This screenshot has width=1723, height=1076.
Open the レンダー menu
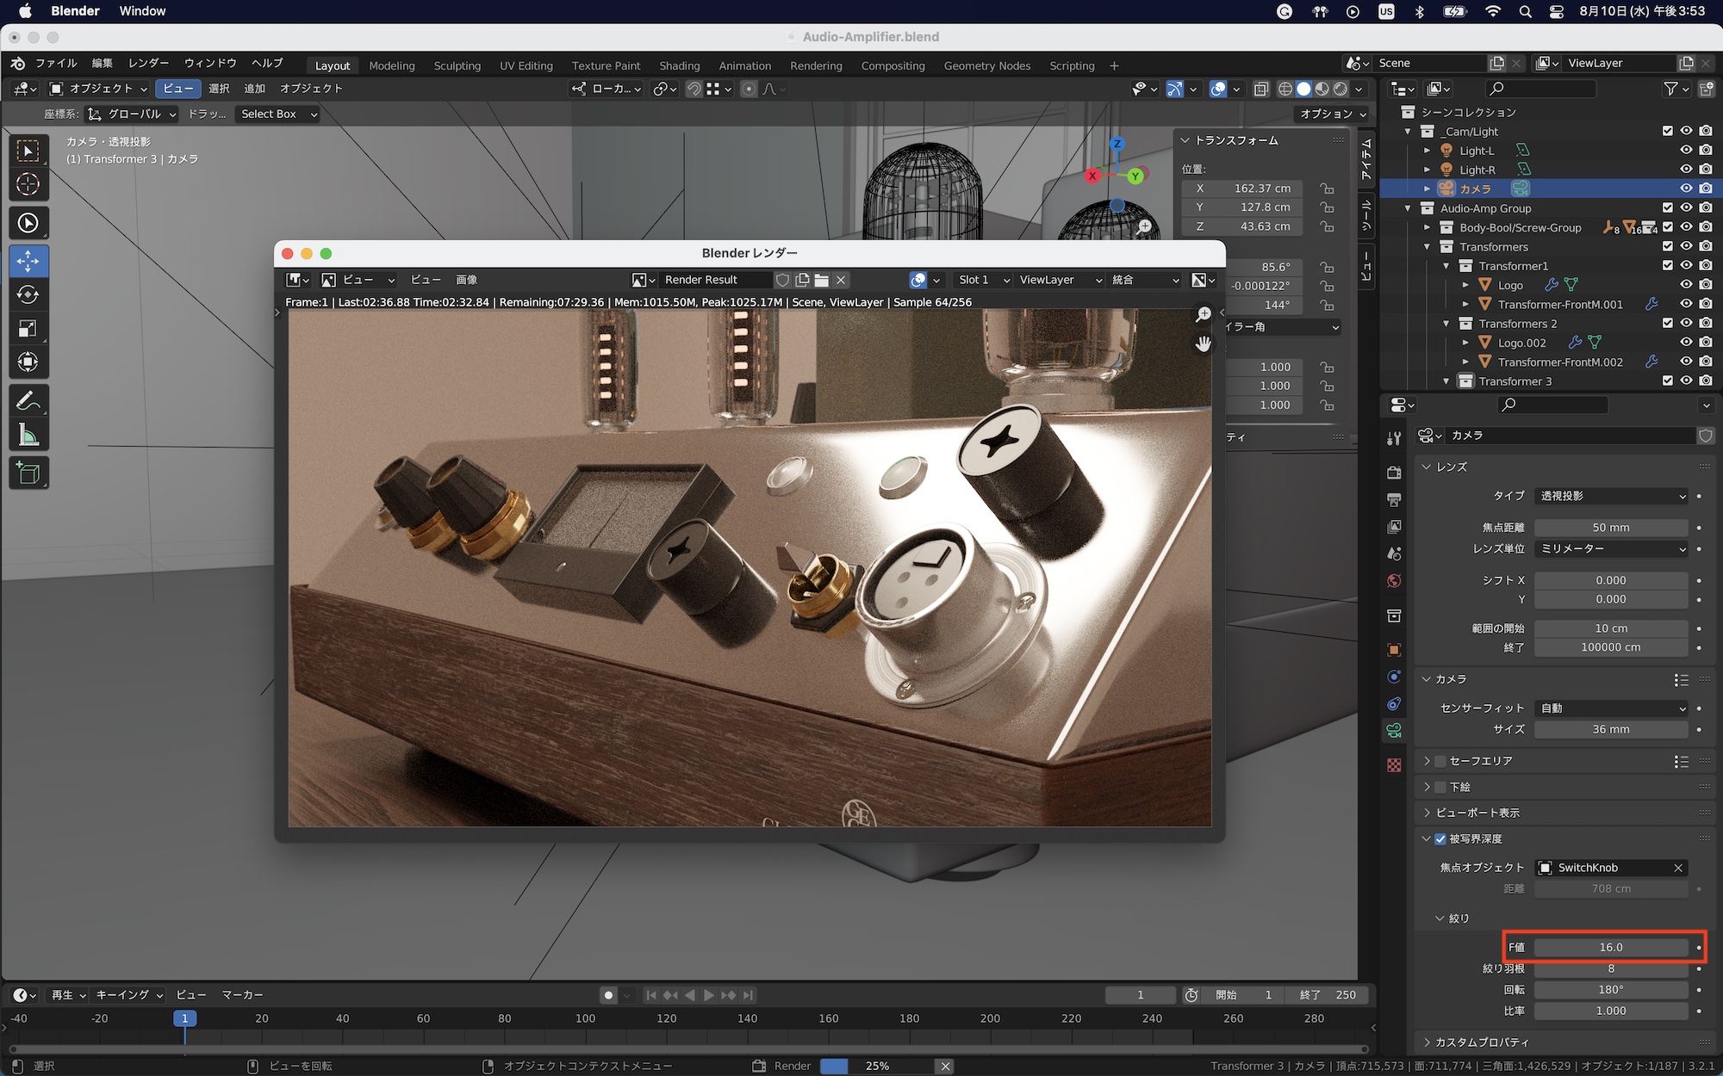coord(148,64)
